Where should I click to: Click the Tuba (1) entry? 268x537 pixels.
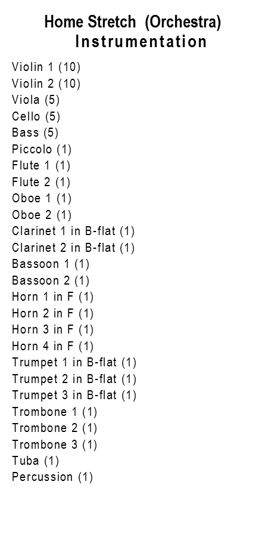point(36,461)
